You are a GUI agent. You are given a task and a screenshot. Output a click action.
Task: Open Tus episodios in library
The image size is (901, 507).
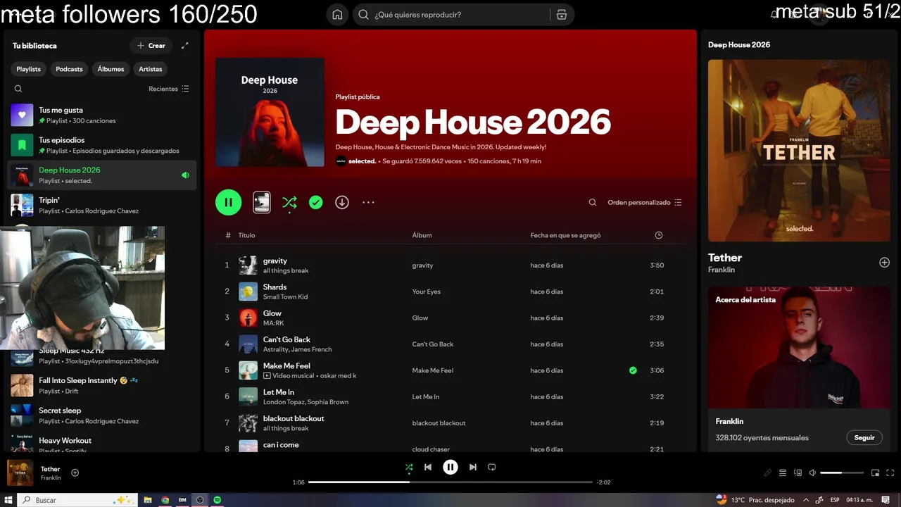pos(102,145)
